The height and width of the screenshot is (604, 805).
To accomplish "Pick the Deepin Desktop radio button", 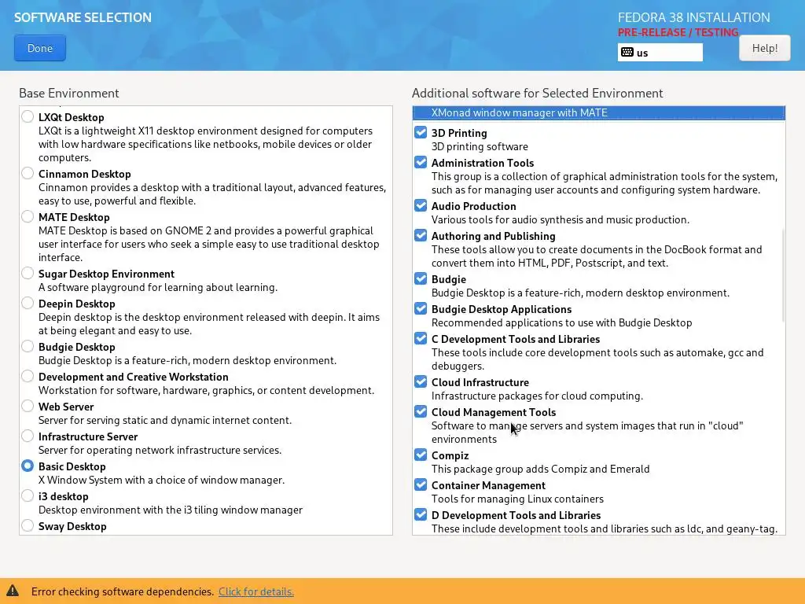I will (28, 303).
